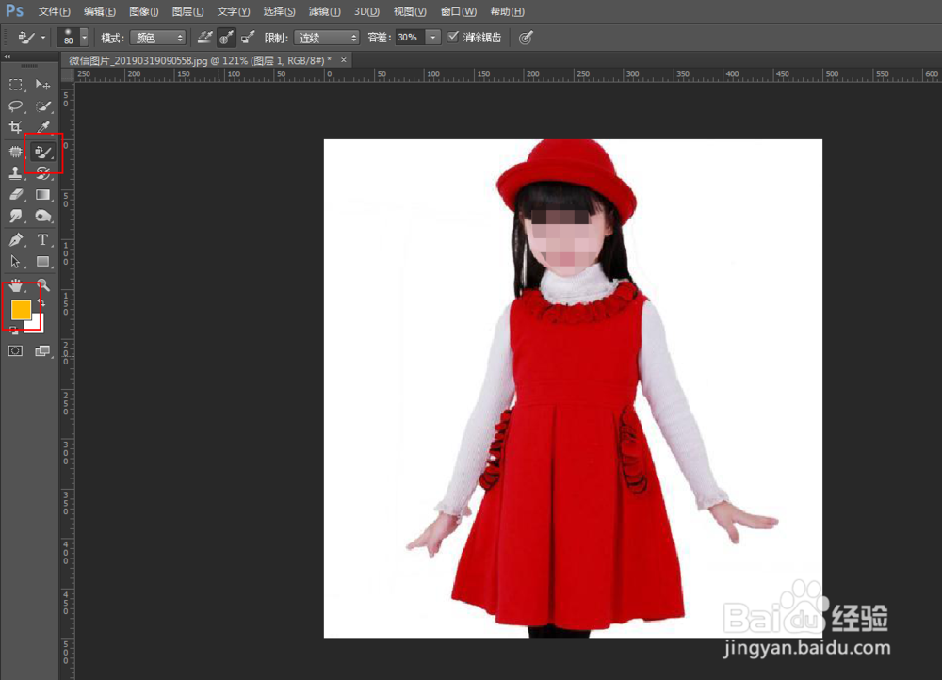Activate the 微信图片_20190319090558.jpg document tab
Screen dimensions: 942x680
(200, 60)
